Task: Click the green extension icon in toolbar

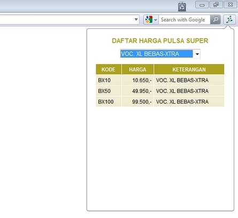Action: tap(229, 19)
